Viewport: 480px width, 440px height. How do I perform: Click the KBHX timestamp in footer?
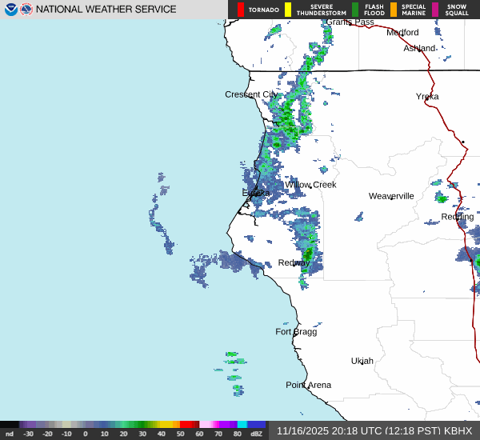click(x=374, y=430)
